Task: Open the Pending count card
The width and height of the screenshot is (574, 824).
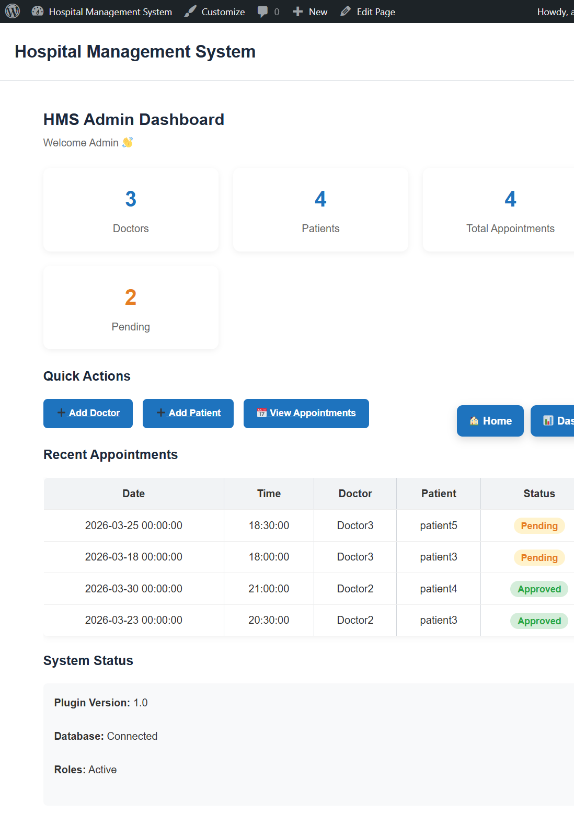Action: pyautogui.click(x=131, y=307)
